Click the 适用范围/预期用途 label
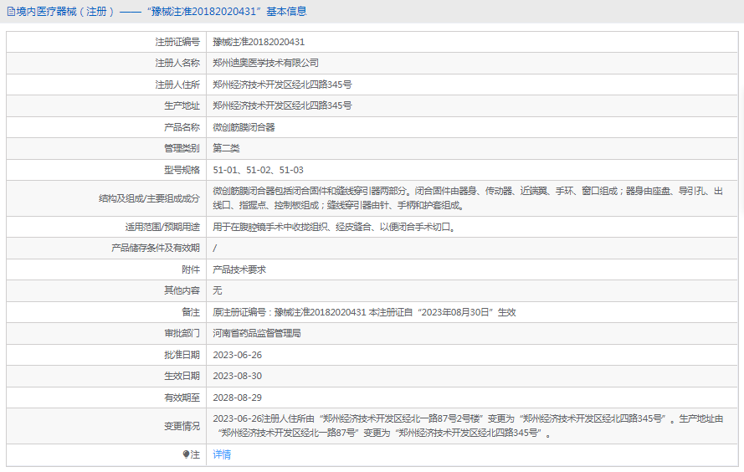The height and width of the screenshot is (472, 744). pyautogui.click(x=162, y=227)
